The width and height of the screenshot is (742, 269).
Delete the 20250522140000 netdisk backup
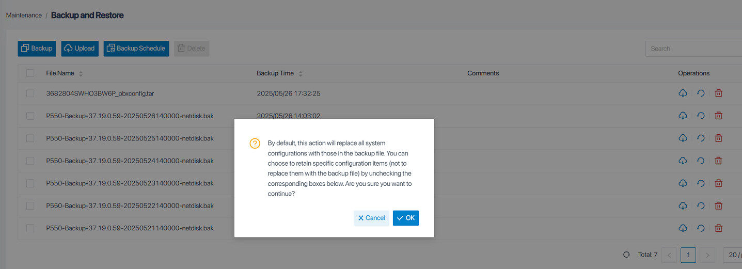(x=718, y=205)
